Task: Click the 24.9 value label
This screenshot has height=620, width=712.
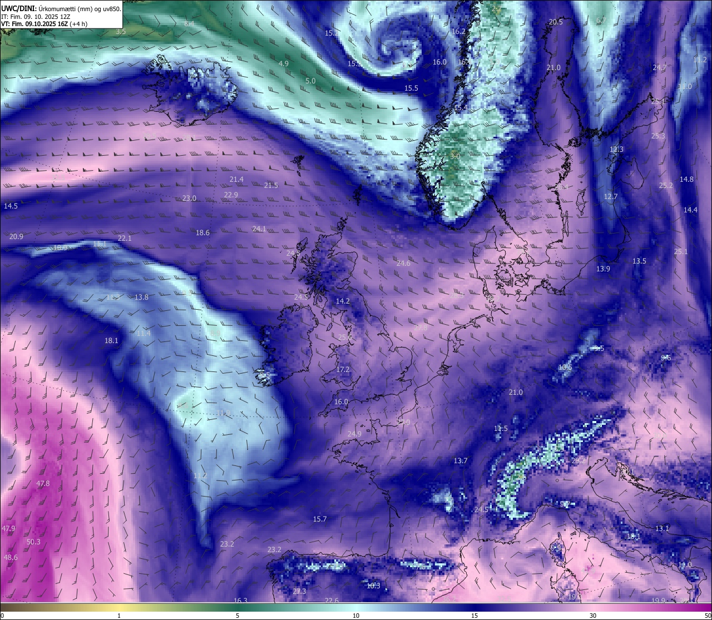Action: pyautogui.click(x=354, y=434)
